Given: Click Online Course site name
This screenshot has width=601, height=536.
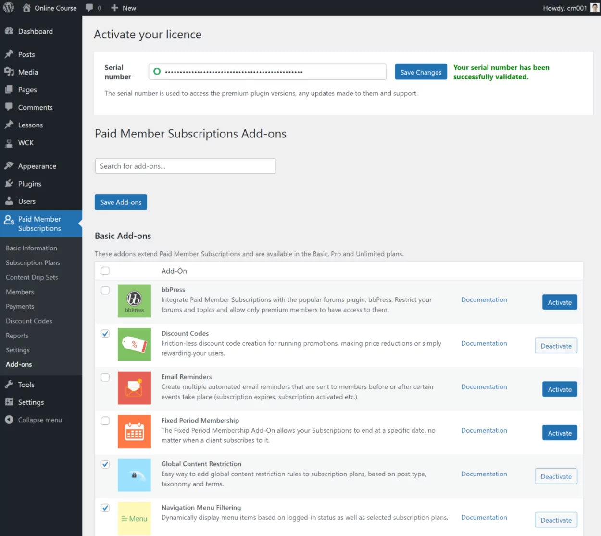Looking at the screenshot, I should point(55,8).
